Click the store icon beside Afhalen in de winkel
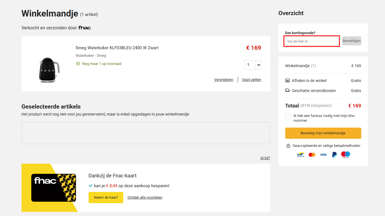 coord(287,80)
